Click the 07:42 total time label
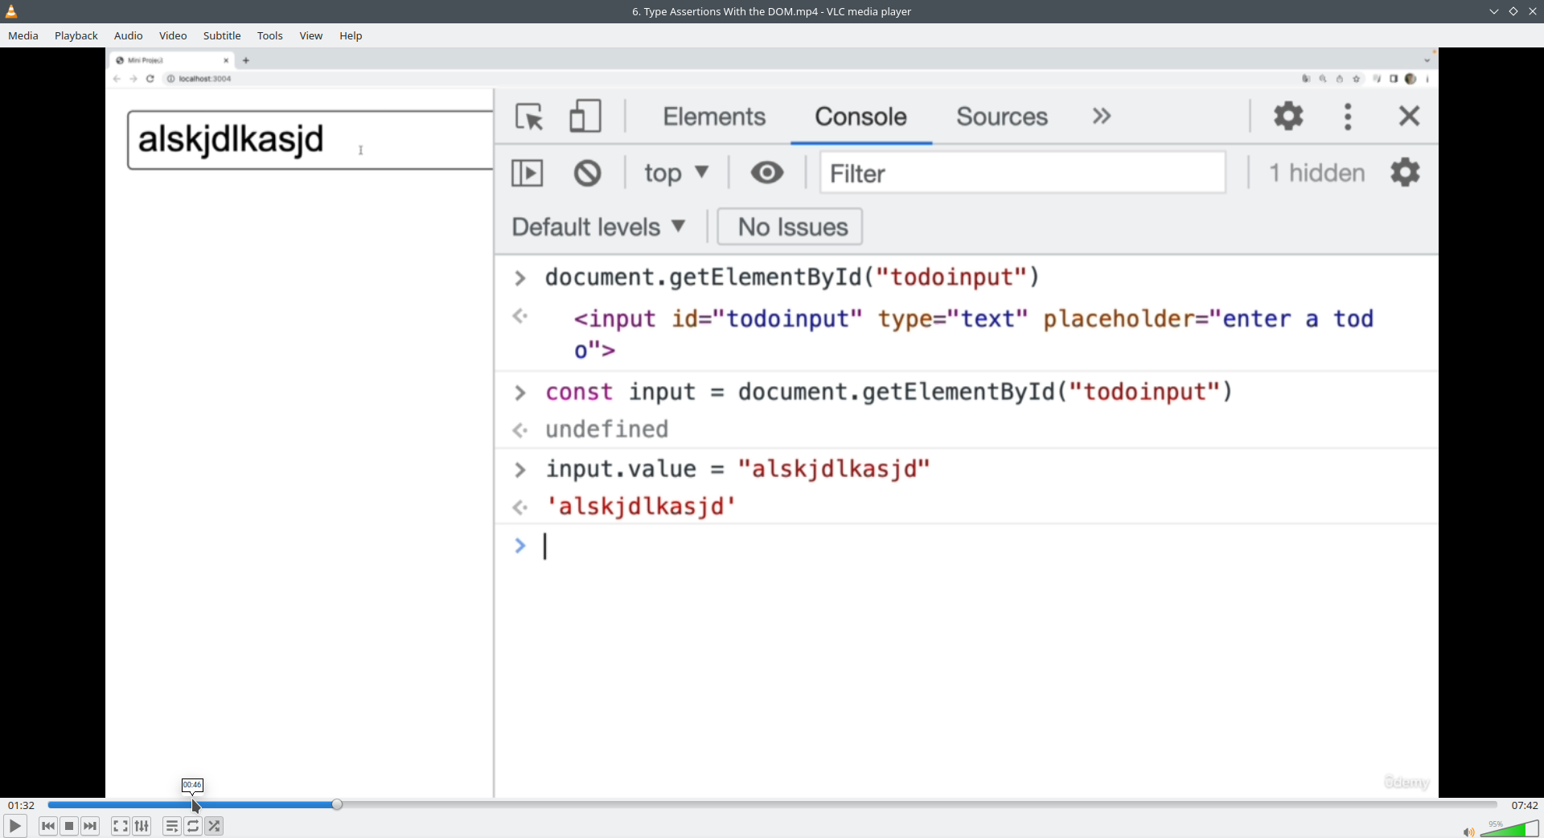1544x838 pixels. click(x=1524, y=805)
